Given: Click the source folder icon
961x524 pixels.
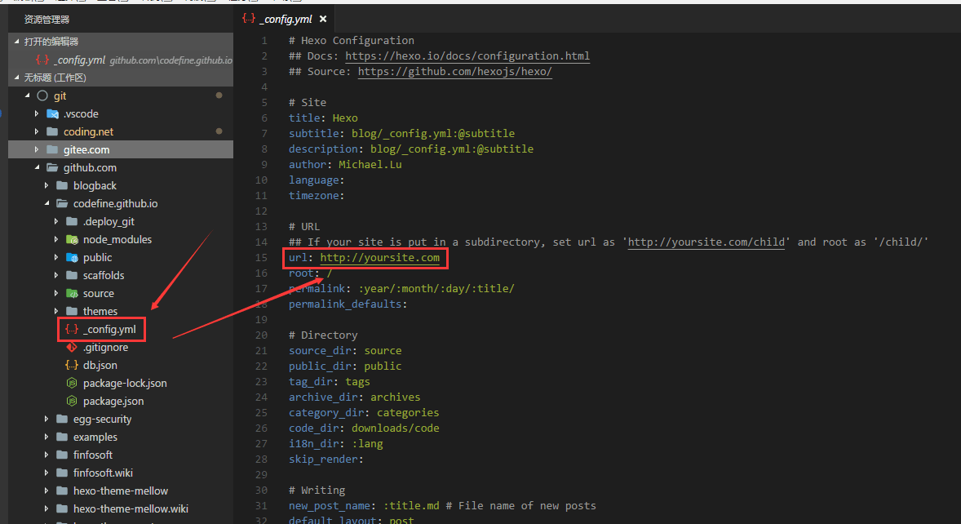Looking at the screenshot, I should coord(72,294).
